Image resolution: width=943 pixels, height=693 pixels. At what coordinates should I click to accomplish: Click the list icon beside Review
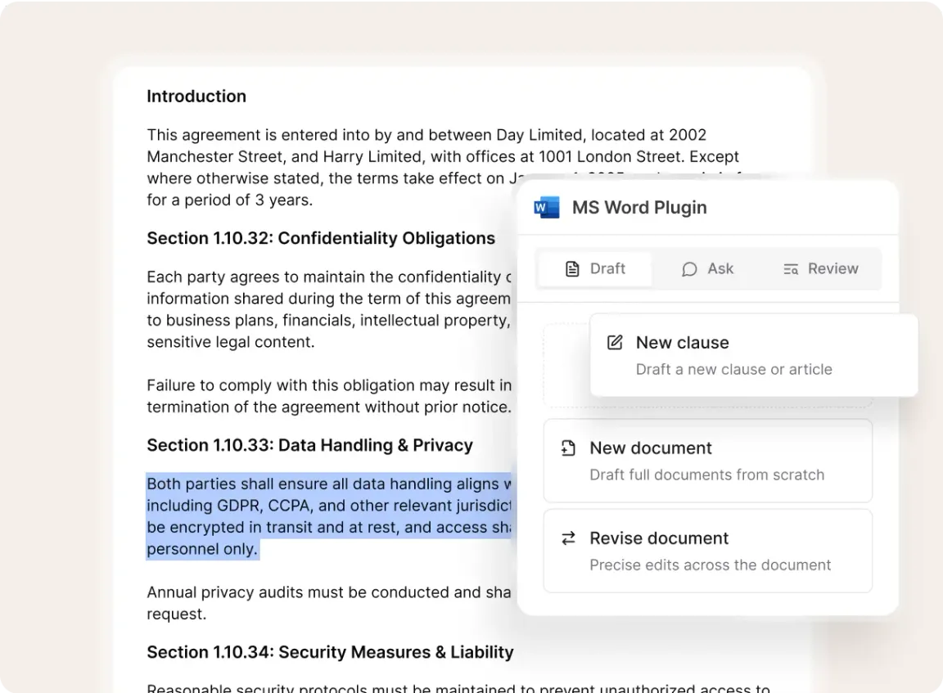pos(791,268)
